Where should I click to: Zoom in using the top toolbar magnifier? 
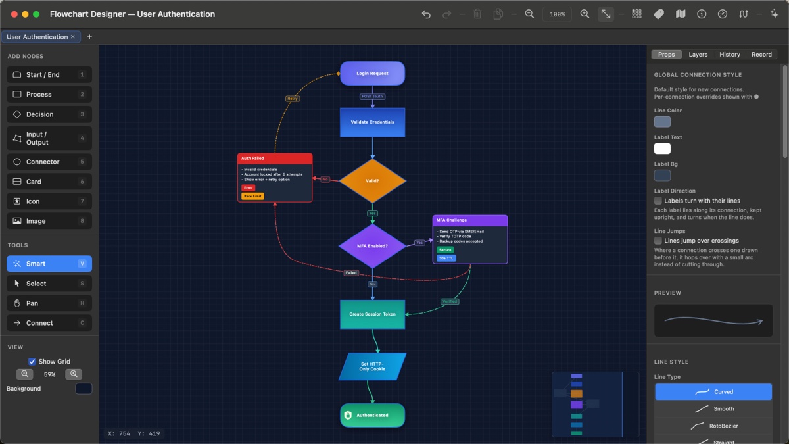tap(585, 14)
